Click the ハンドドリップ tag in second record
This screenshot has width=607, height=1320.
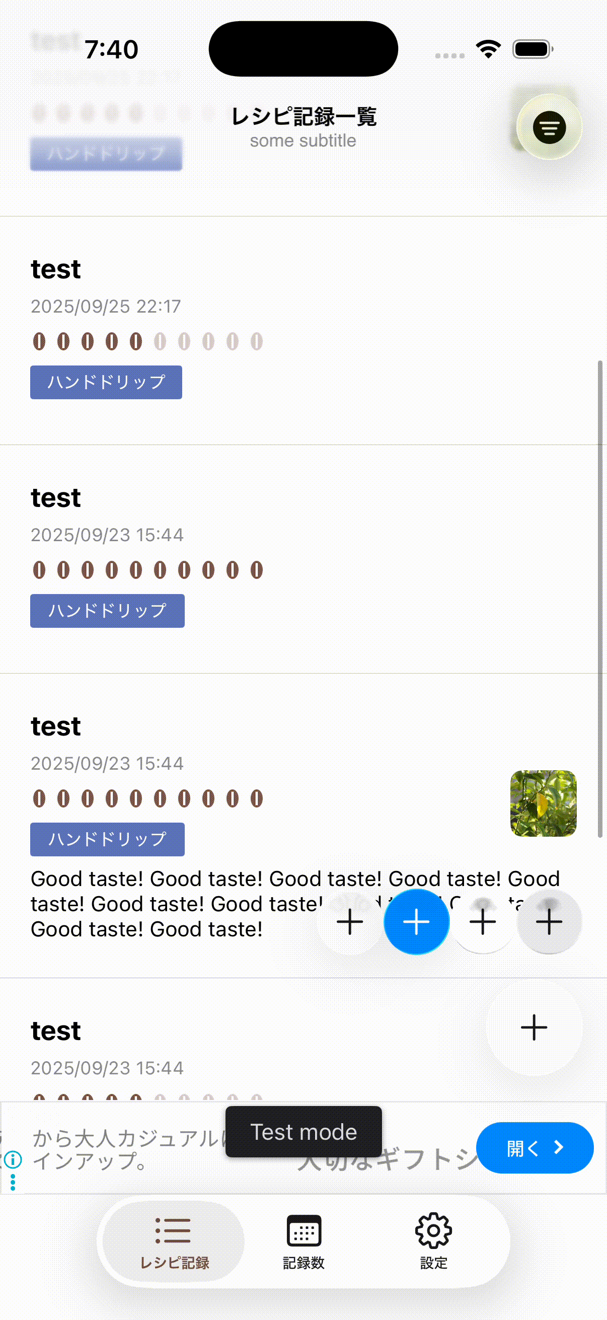point(107,610)
